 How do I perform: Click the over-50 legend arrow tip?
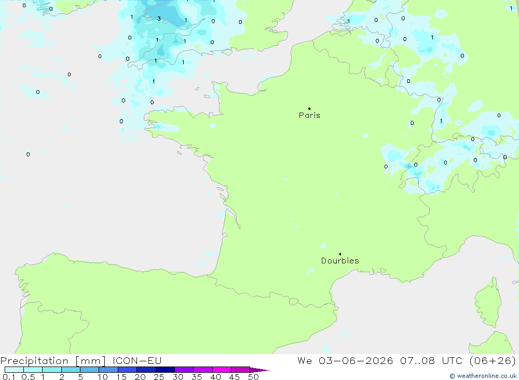(x=260, y=370)
